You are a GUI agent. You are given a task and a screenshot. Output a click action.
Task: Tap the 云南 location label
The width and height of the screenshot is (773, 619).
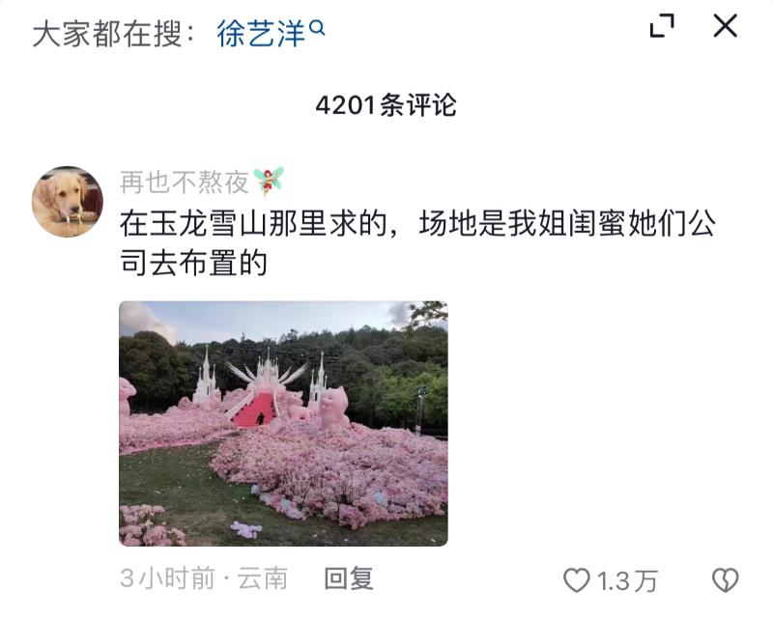pyautogui.click(x=262, y=578)
